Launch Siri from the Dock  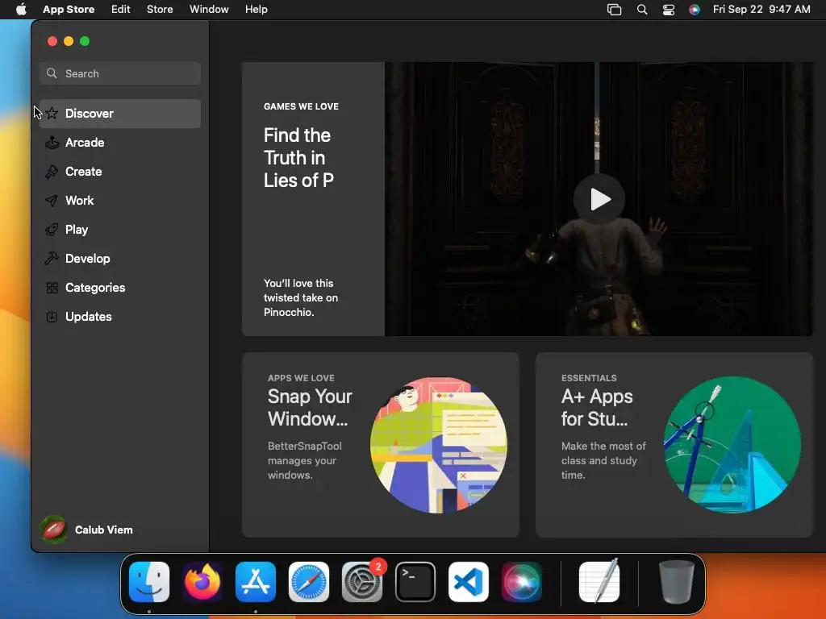click(x=522, y=582)
